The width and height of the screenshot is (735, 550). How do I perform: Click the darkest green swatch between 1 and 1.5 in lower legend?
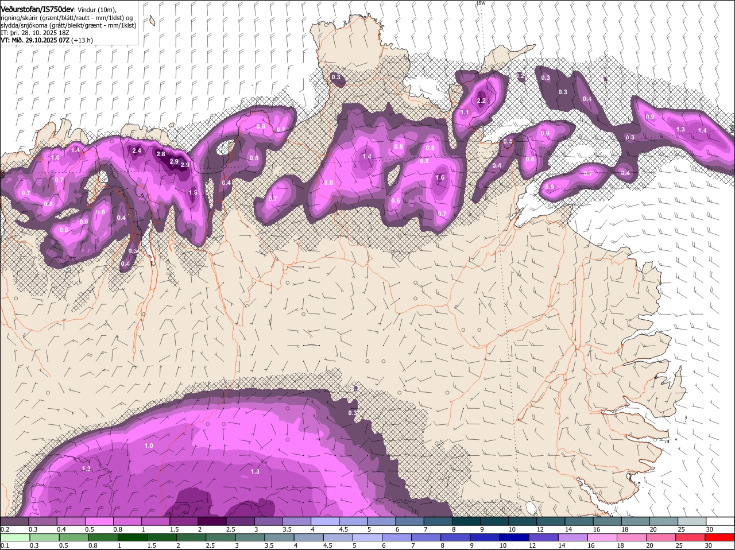[132, 537]
